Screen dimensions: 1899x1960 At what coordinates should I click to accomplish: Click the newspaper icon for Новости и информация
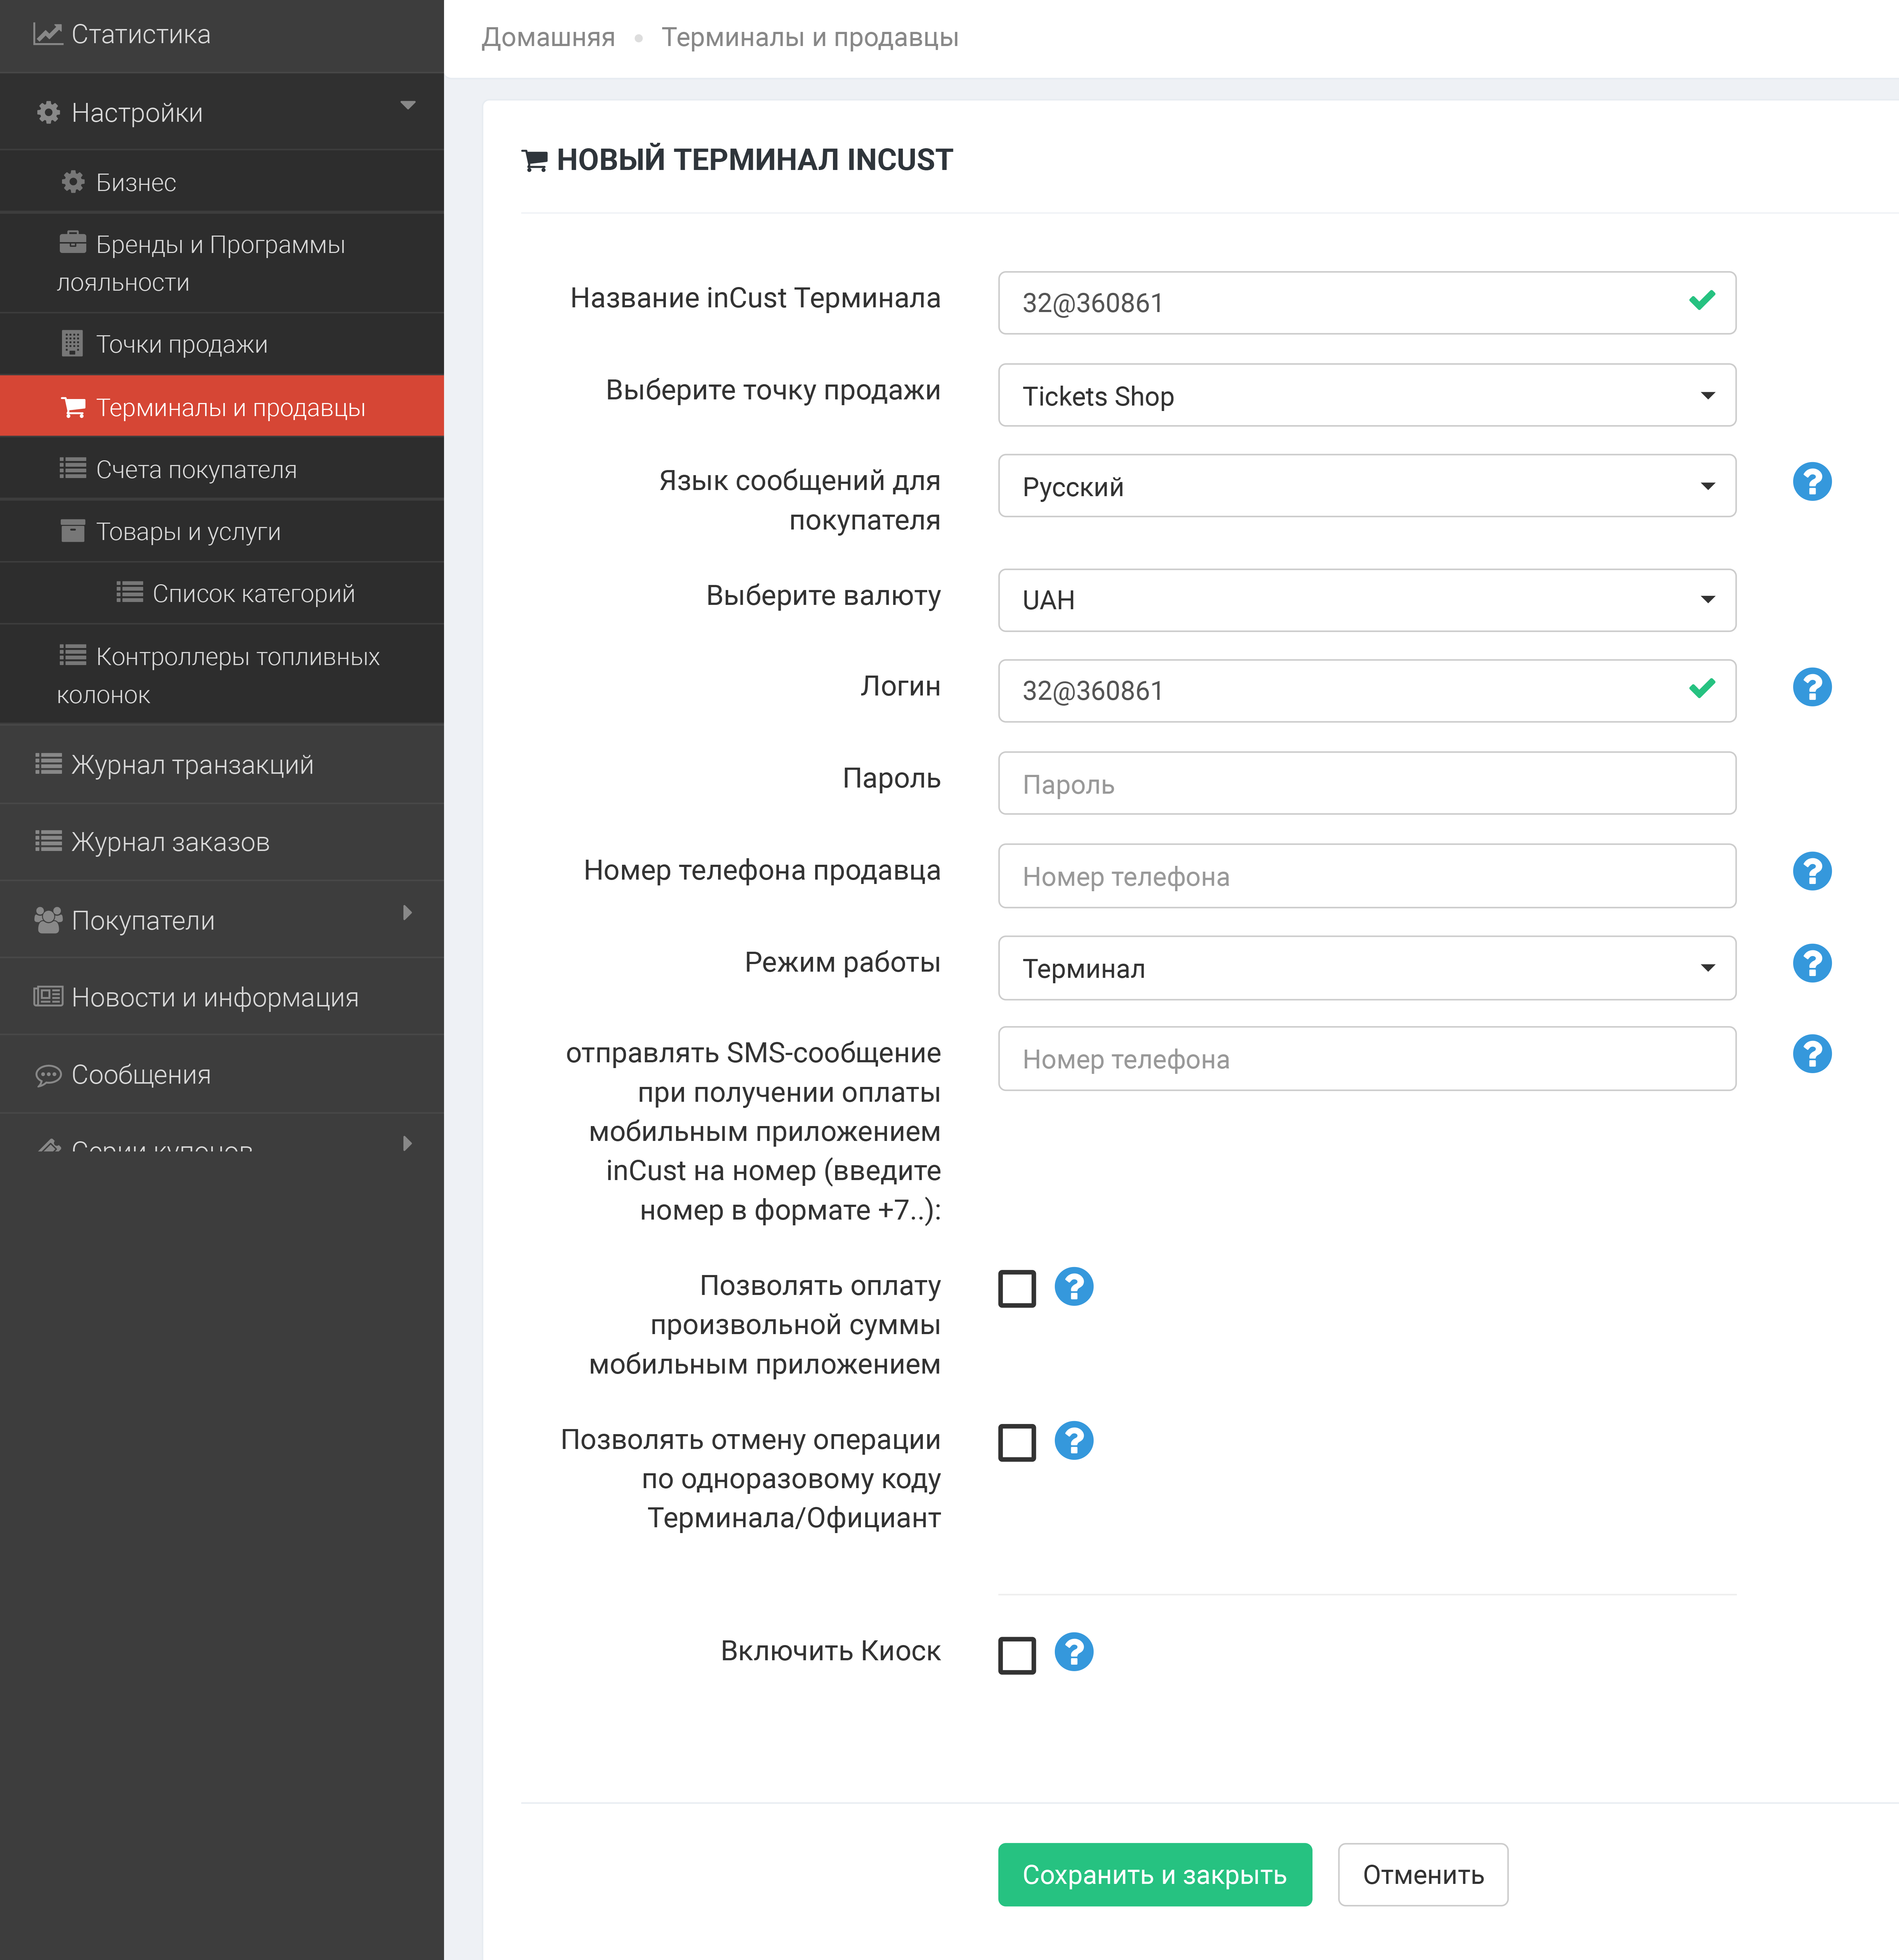pyautogui.click(x=48, y=996)
